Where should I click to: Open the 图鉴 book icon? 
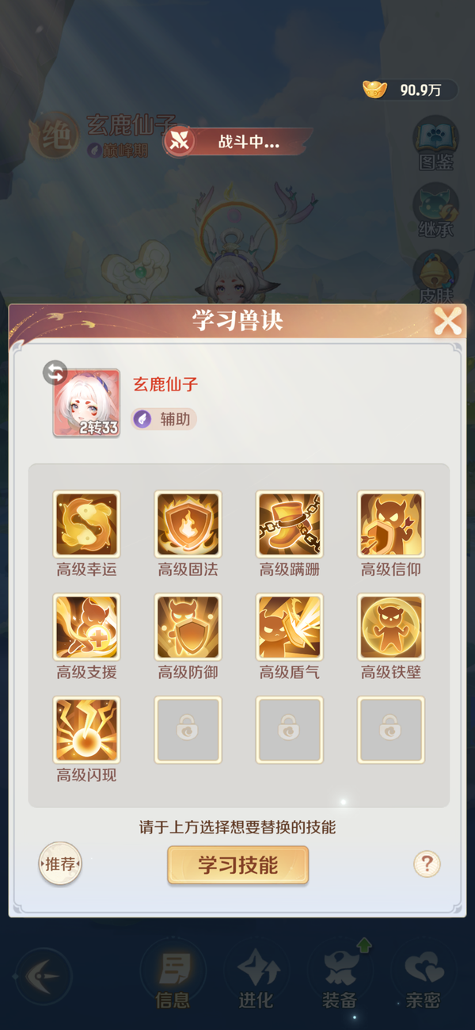point(435,143)
